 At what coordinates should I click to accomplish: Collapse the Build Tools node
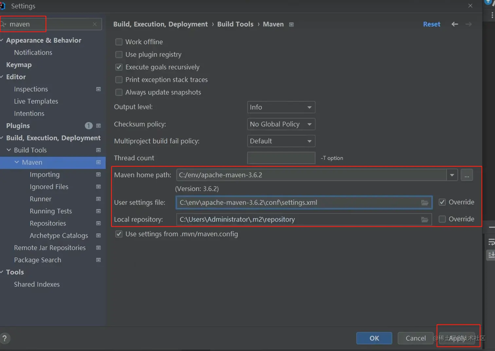point(9,150)
